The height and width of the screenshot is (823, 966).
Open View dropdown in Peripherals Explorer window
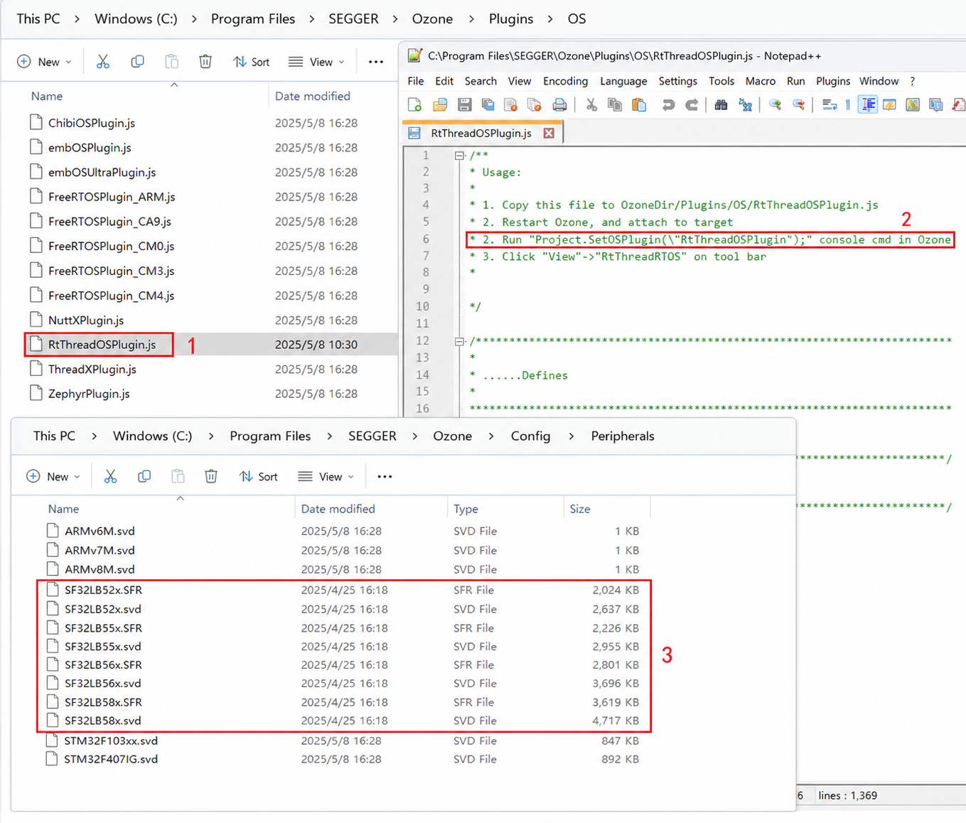(x=326, y=476)
